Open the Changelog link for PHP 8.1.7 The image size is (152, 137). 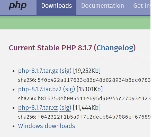[x=115, y=48]
